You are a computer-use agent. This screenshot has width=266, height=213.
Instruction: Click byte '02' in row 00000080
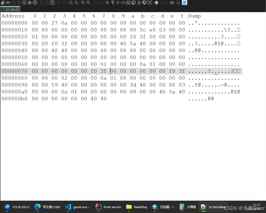(64, 78)
